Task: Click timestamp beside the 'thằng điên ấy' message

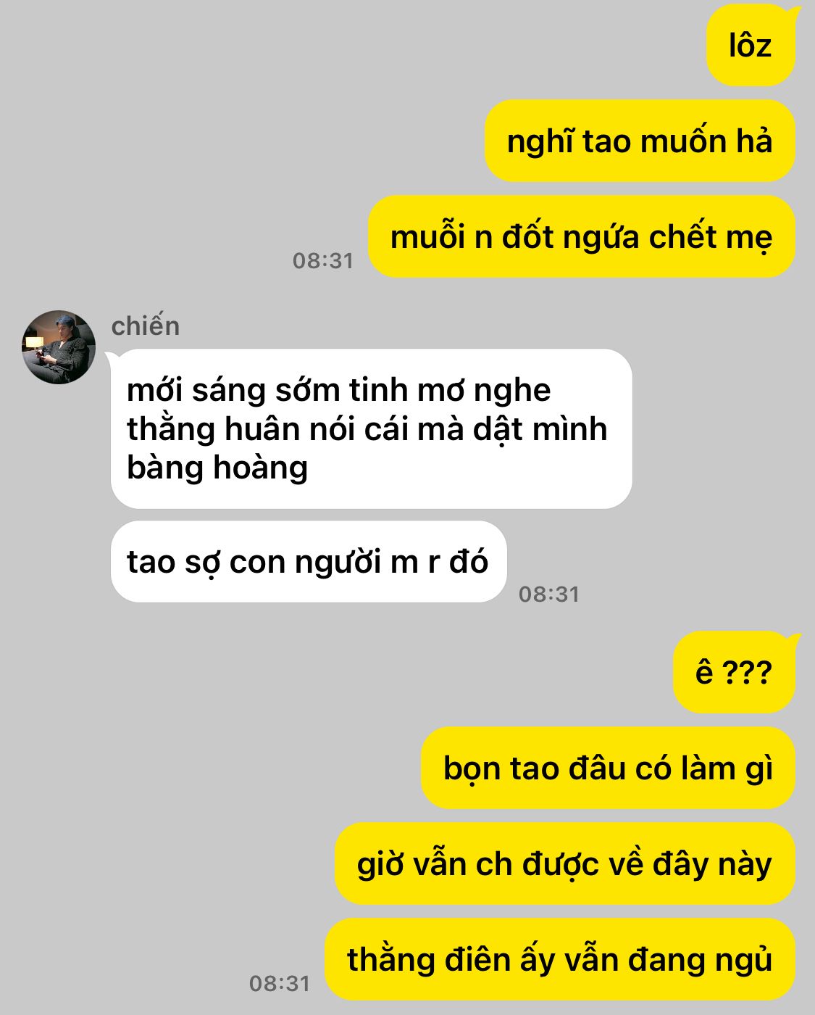Action: (280, 983)
